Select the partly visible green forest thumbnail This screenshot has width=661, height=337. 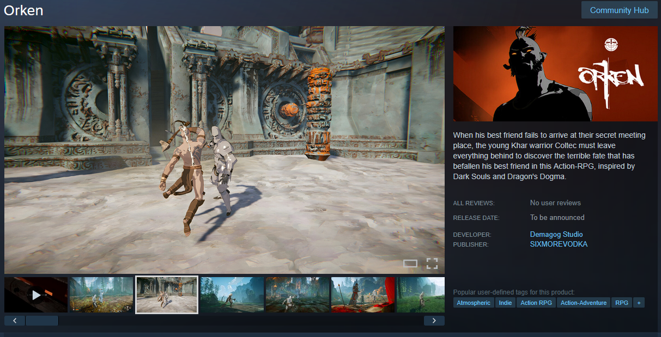pyautogui.click(x=421, y=295)
